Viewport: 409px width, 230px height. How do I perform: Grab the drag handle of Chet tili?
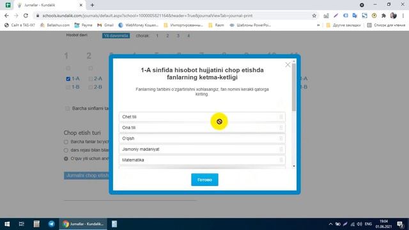point(281,117)
